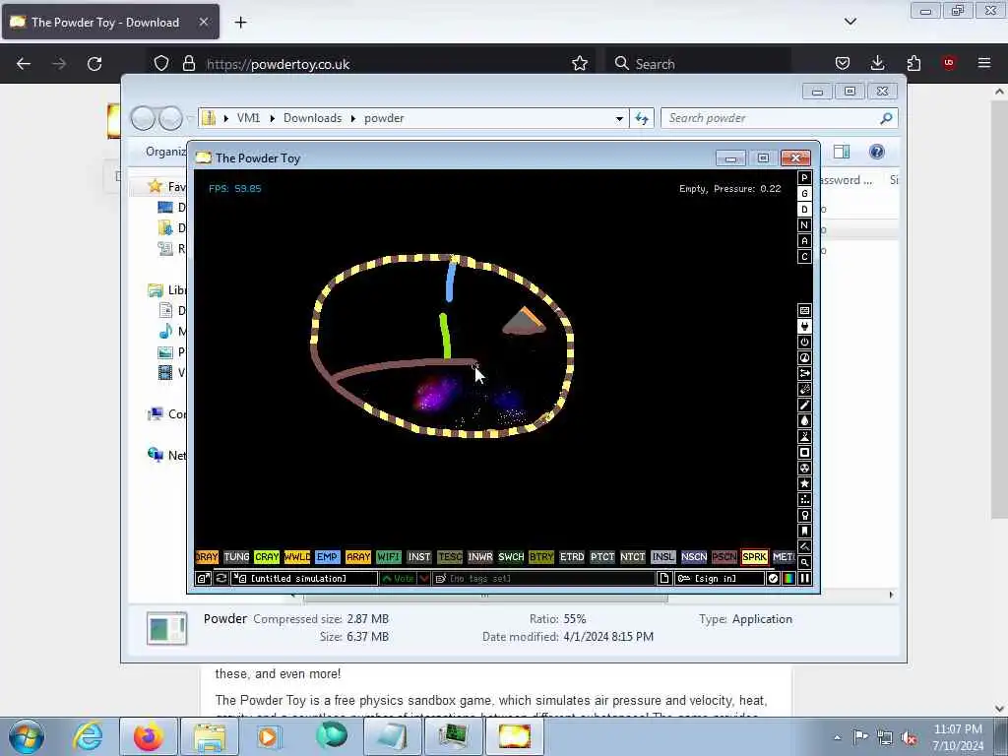This screenshot has height=756, width=1008.
Task: Expand arrow after Downloads in breadcrumb
Action: coord(353,118)
